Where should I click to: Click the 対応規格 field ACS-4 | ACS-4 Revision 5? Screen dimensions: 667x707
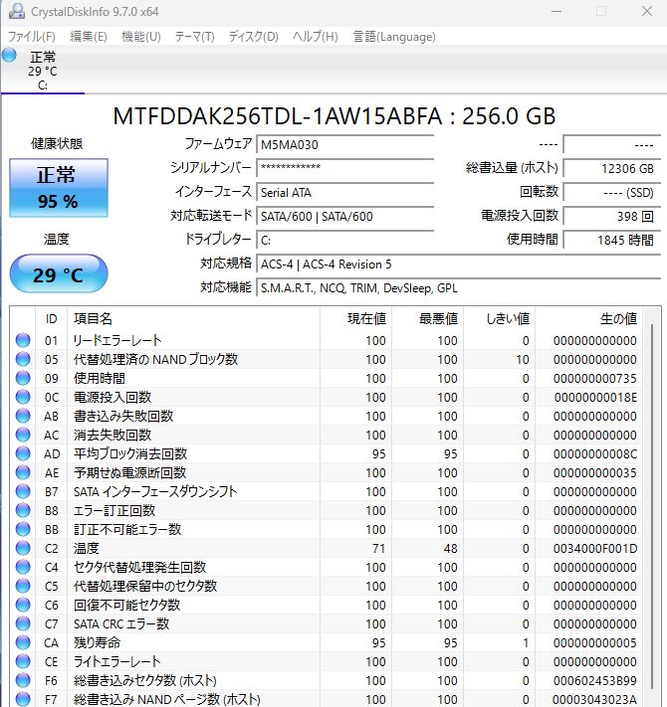459,265
